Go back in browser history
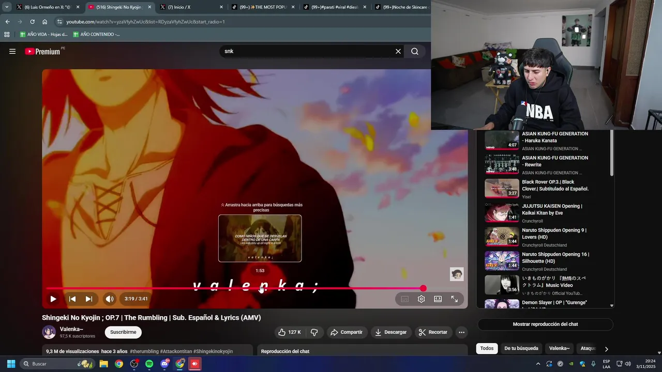Image resolution: width=662 pixels, height=372 pixels. 7,22
